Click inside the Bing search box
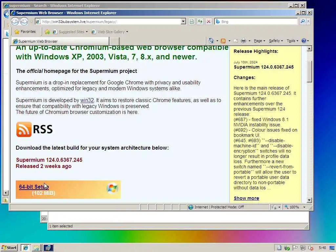The width and height of the screenshot is (336, 252). point(256,21)
